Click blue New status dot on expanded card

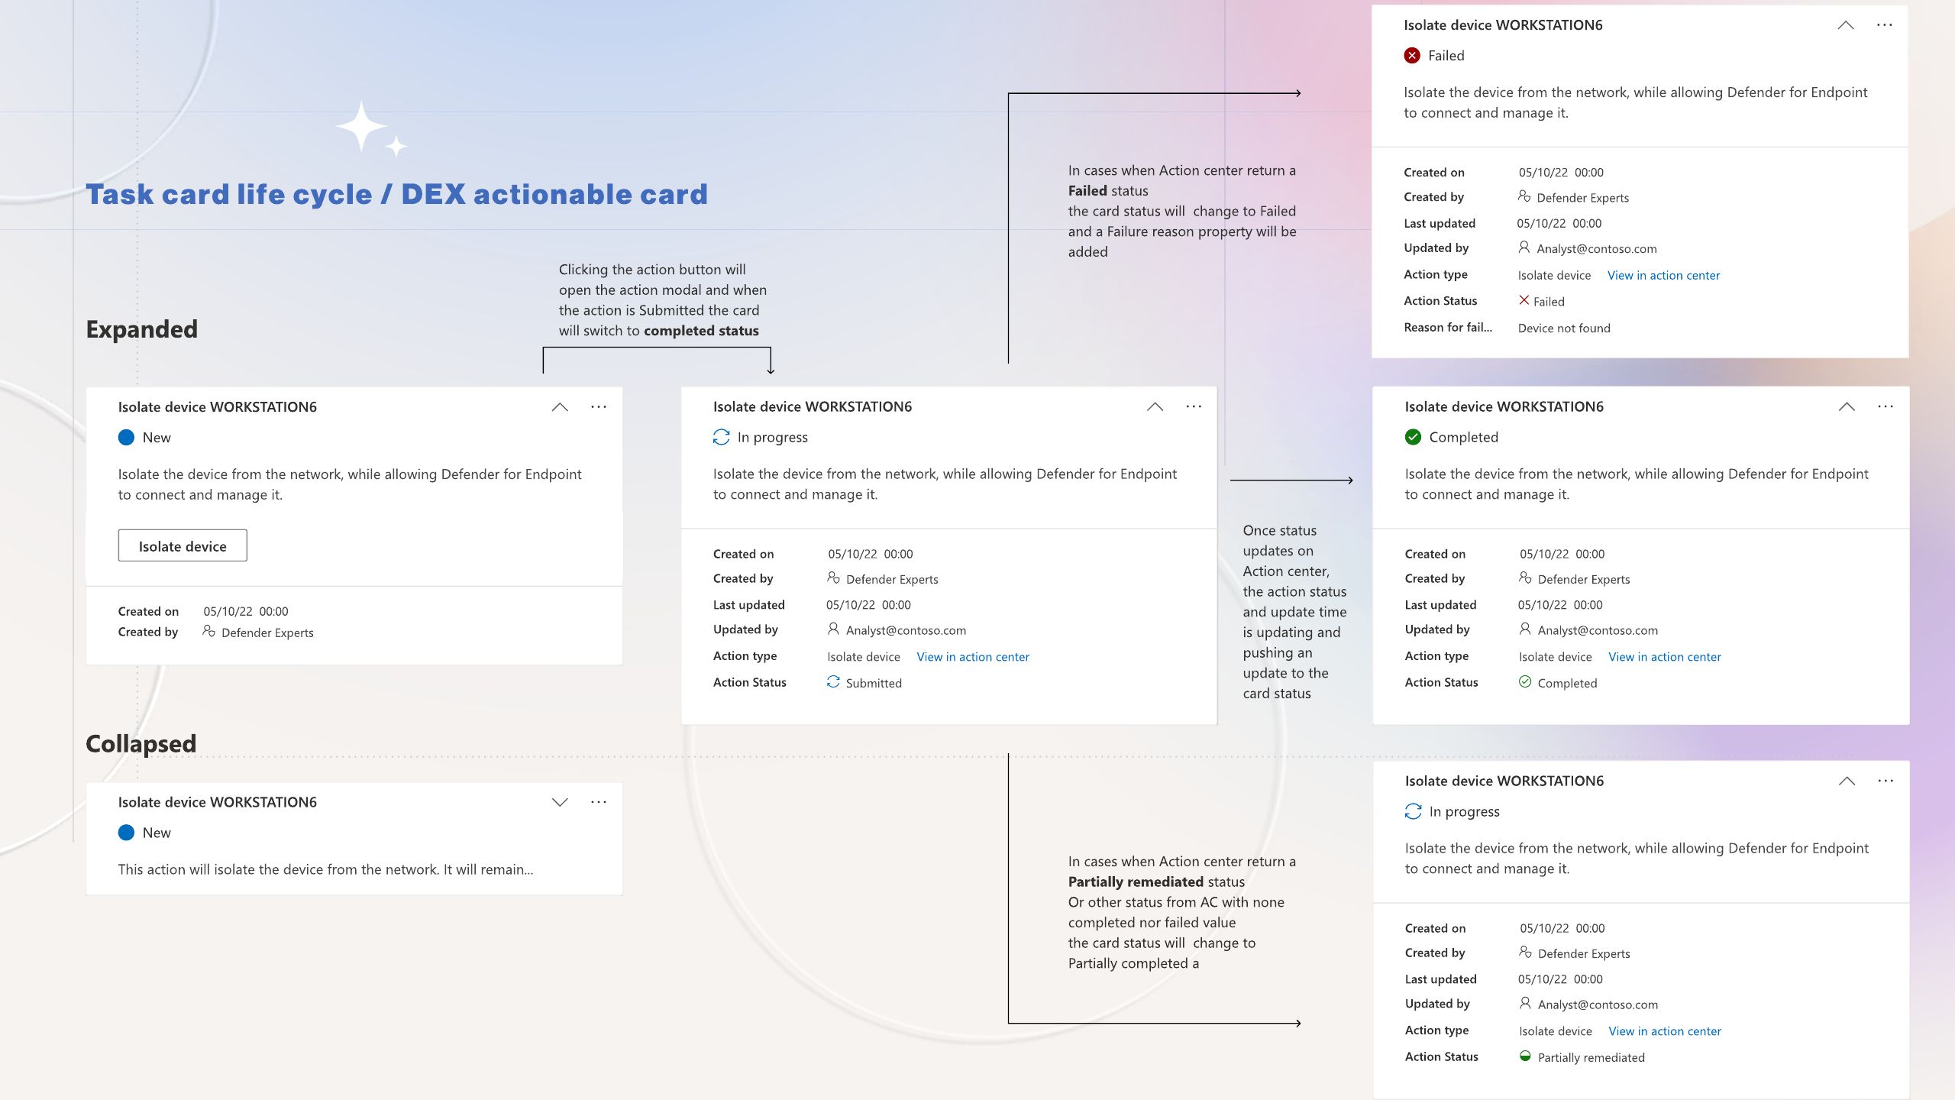pyautogui.click(x=127, y=437)
